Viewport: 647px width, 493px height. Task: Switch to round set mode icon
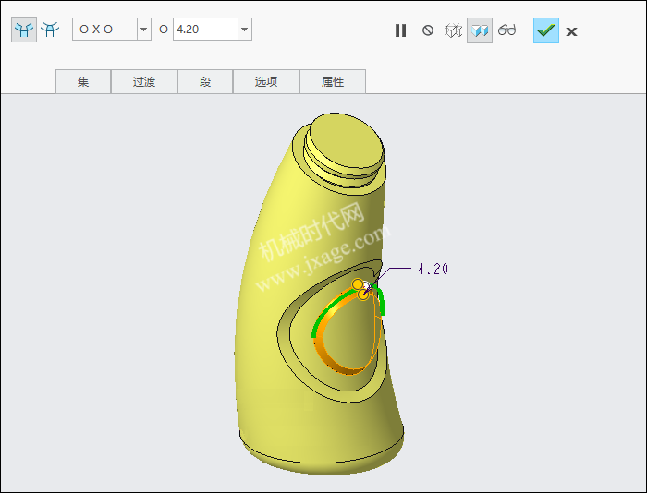click(24, 30)
